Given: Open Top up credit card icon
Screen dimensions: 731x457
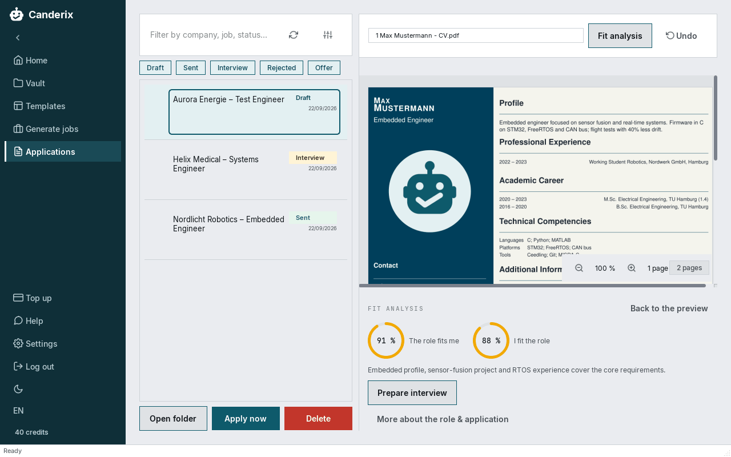Looking at the screenshot, I should click(18, 298).
